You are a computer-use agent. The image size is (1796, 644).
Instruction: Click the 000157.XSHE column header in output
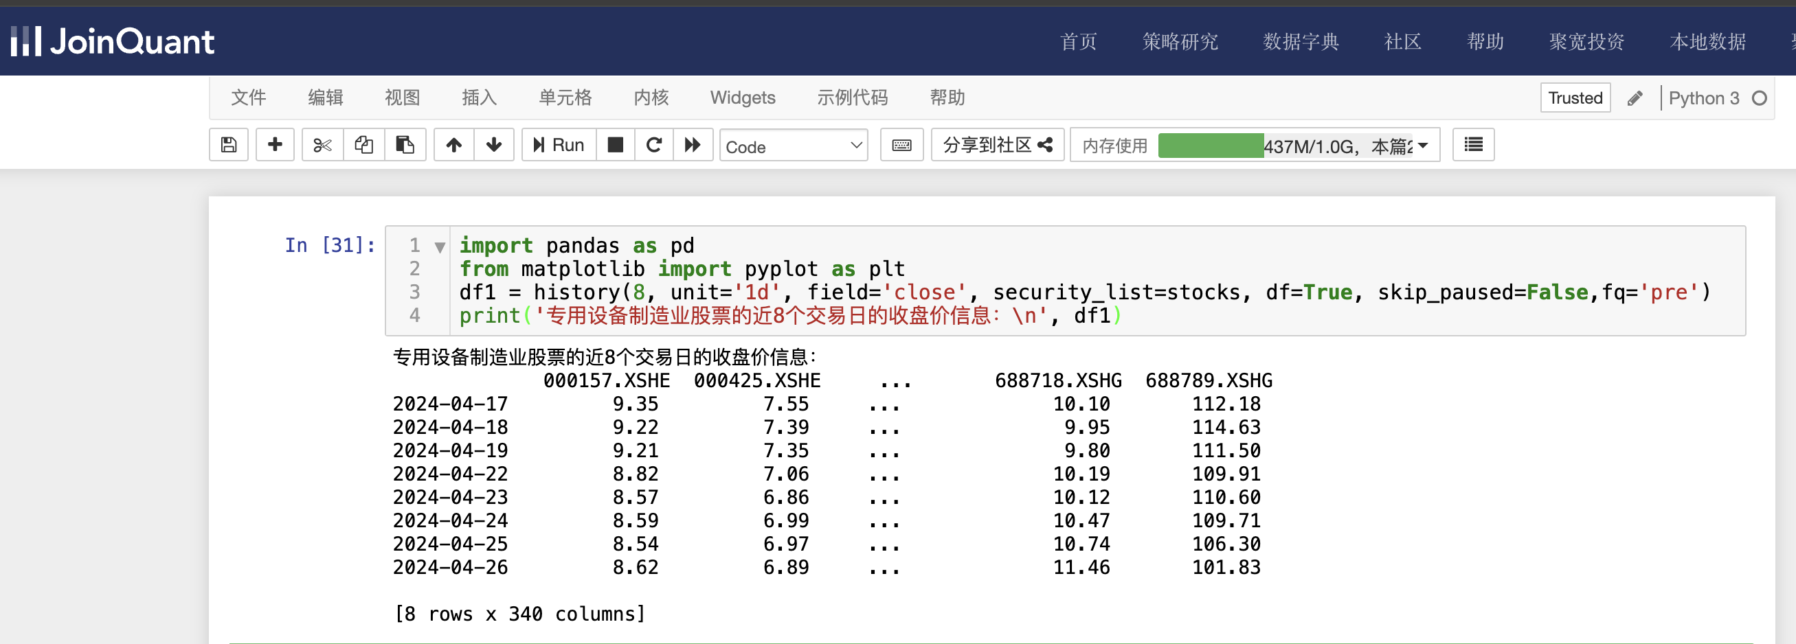[607, 380]
